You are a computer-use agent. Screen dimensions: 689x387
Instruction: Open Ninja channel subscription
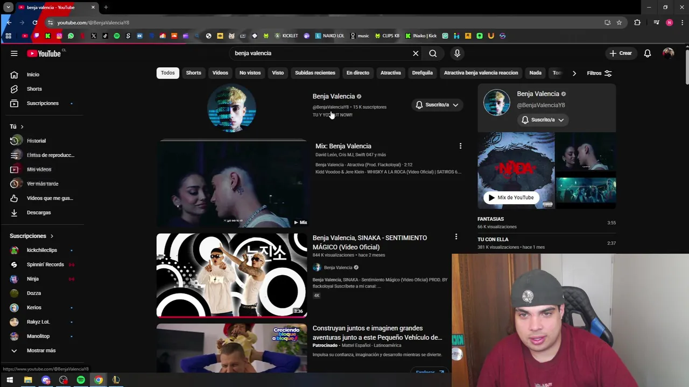33,279
